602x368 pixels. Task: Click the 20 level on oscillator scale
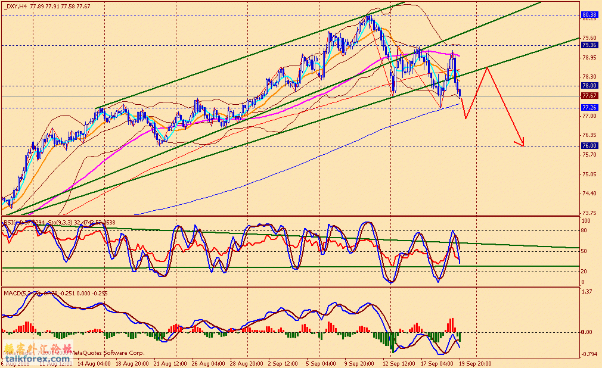click(584, 272)
